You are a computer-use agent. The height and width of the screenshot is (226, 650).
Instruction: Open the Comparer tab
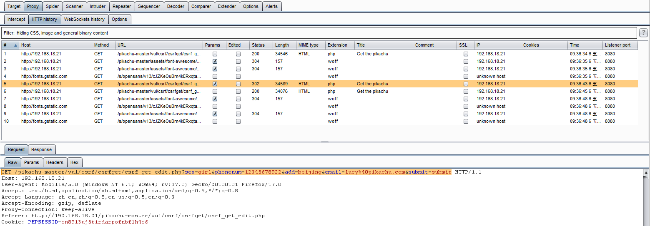pos(201,6)
